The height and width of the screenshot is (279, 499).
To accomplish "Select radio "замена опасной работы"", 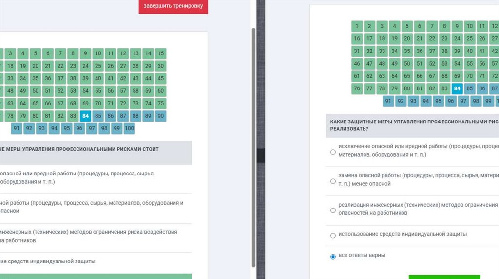I will point(333,181).
